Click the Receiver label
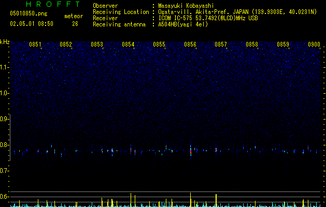The image size is (326, 207). (105, 18)
